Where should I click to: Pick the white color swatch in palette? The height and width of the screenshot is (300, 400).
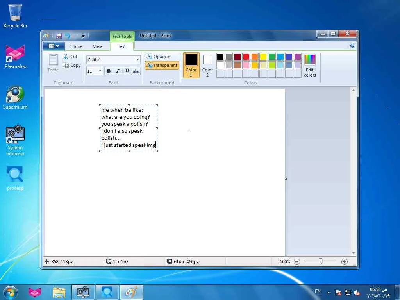point(220,65)
